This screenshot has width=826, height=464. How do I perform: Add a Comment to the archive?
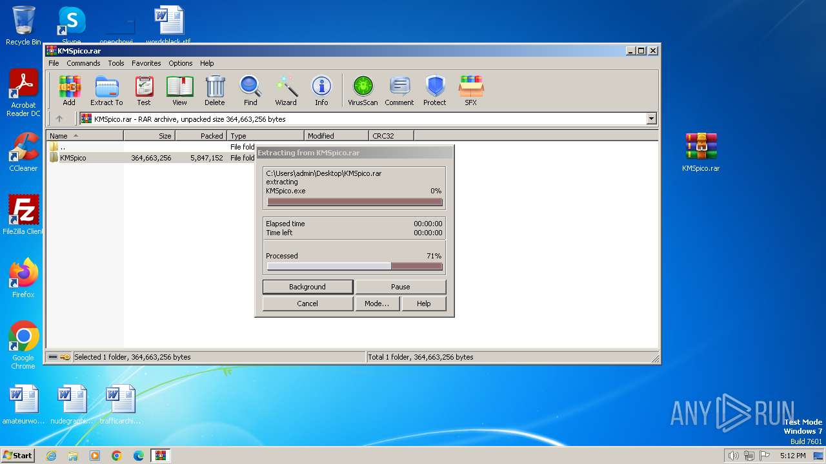point(399,90)
